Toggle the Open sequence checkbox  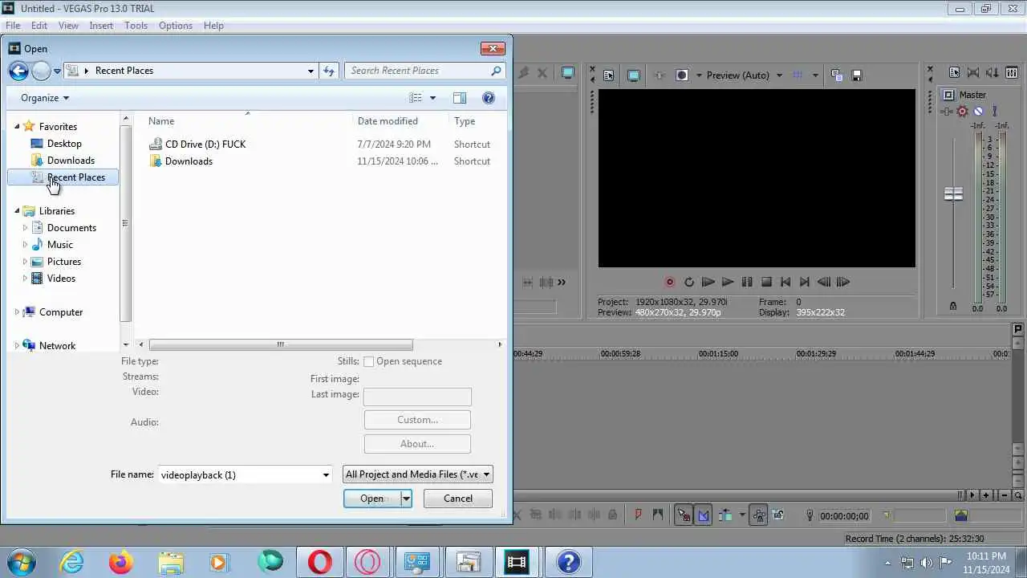[369, 362]
